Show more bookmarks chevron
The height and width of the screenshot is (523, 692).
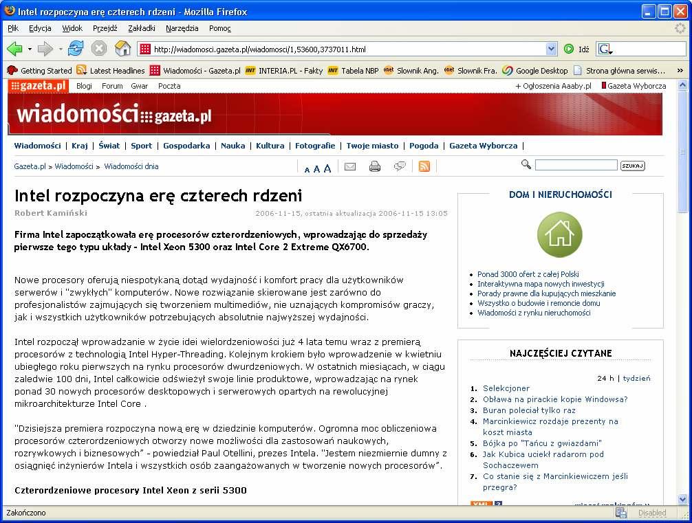[680, 71]
